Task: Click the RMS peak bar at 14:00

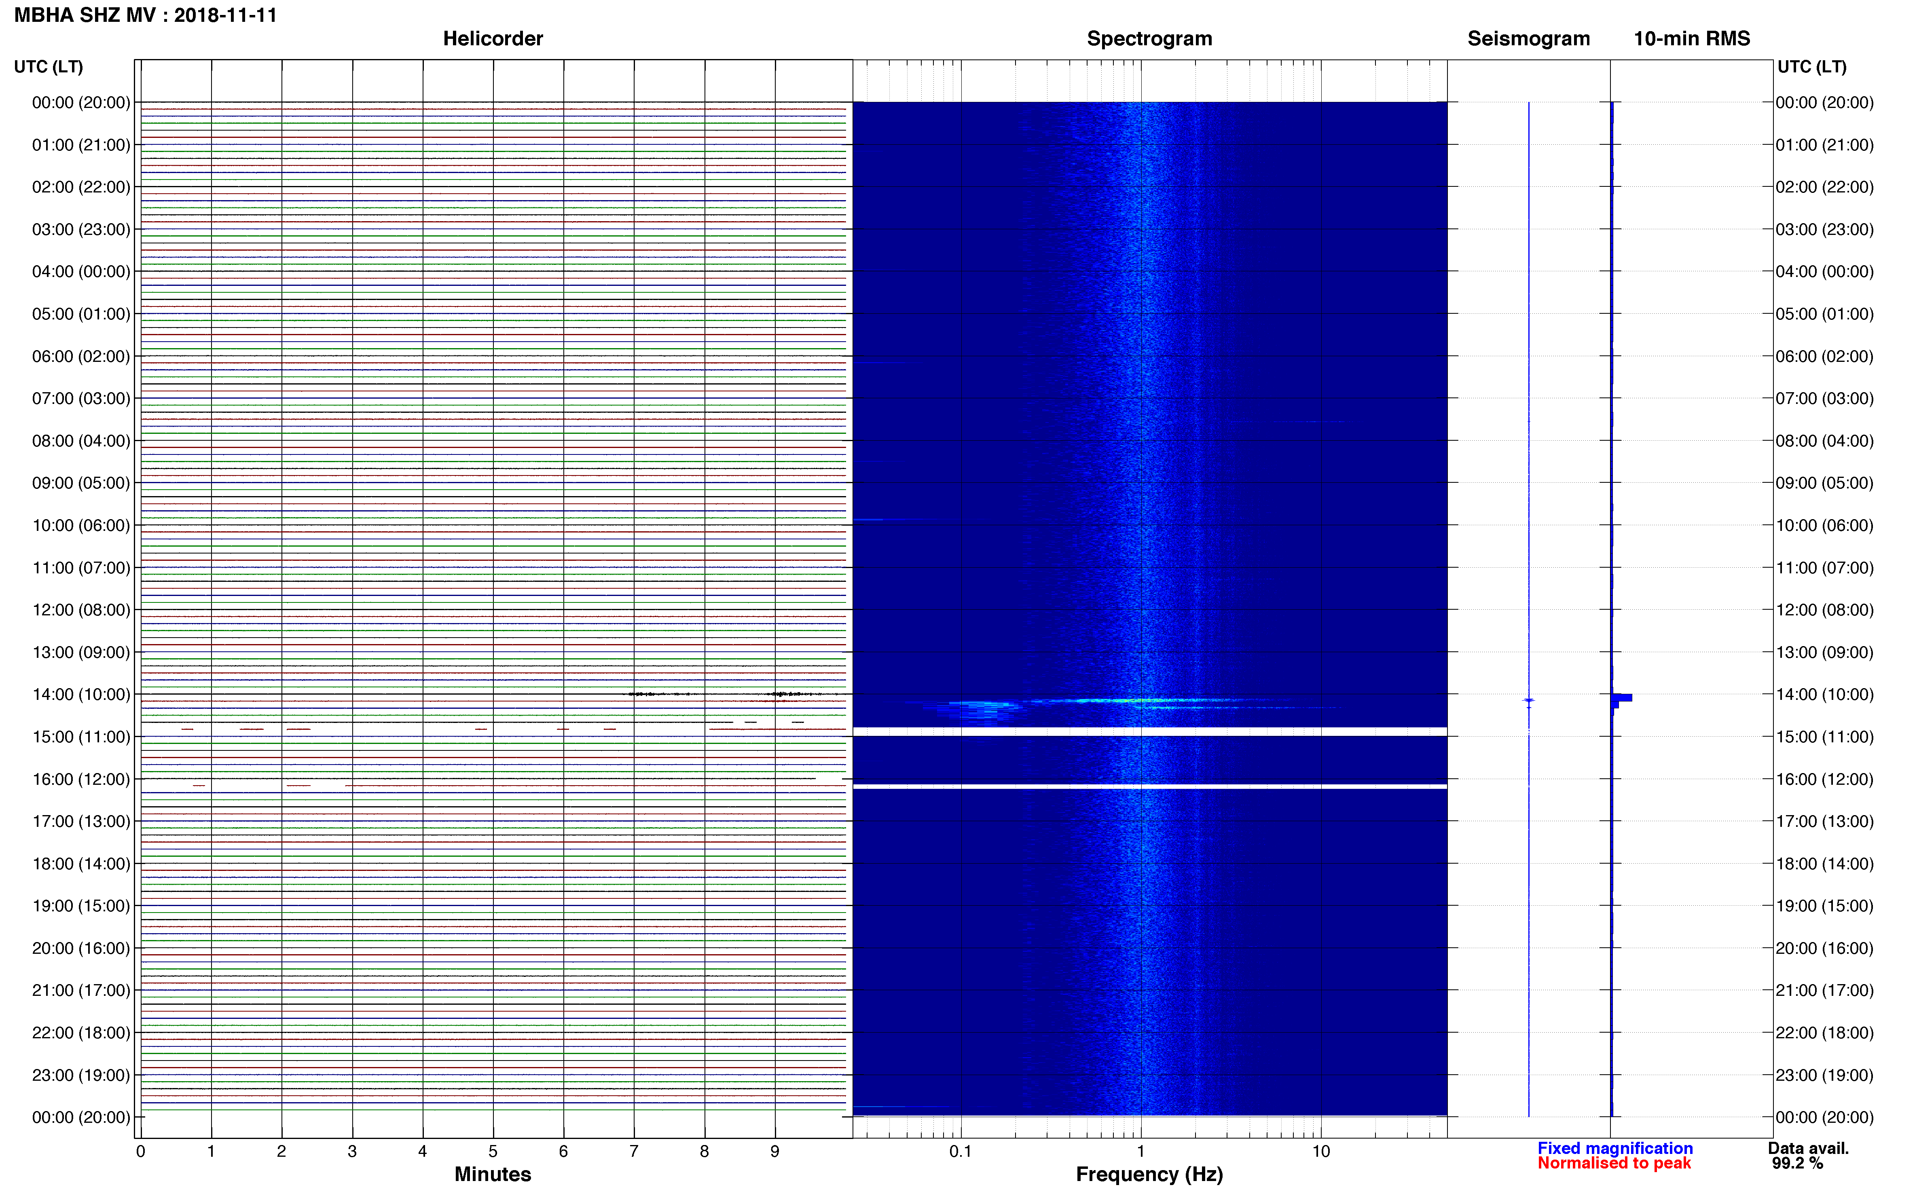Action: click(1622, 698)
